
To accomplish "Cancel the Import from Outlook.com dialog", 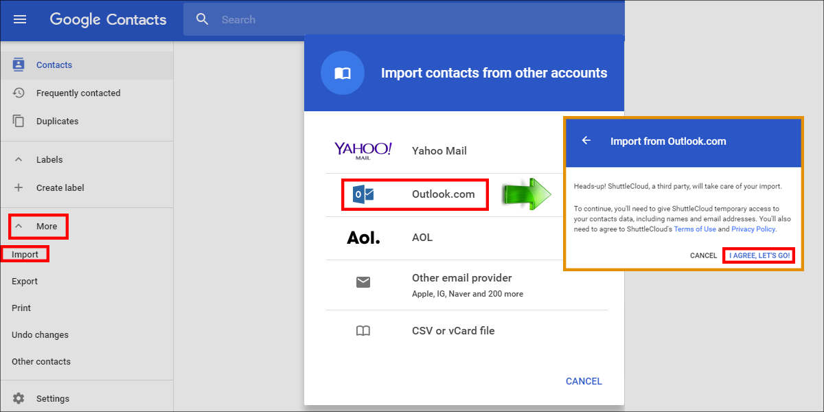I will (x=704, y=255).
